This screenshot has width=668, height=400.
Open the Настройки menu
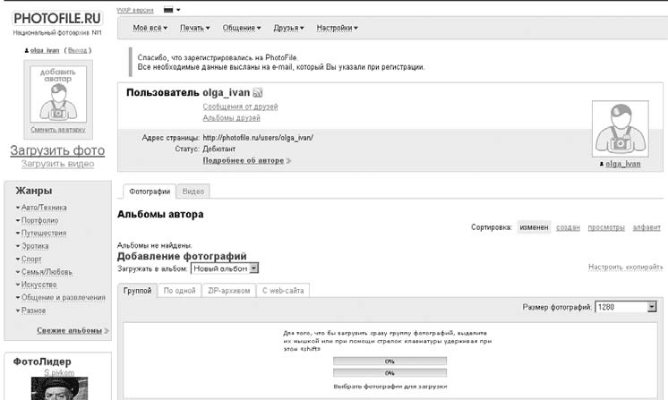[x=338, y=29]
